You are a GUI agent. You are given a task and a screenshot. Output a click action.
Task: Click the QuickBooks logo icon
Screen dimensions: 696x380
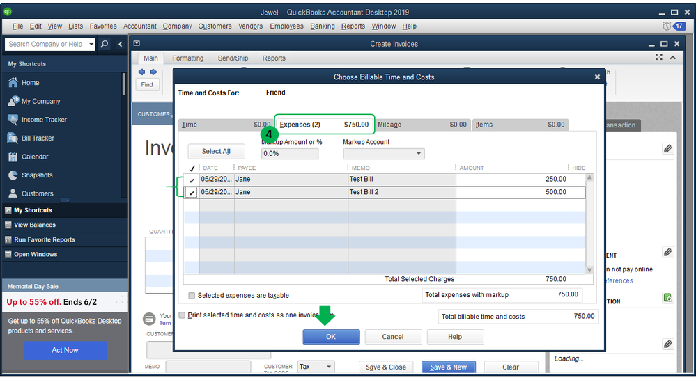click(8, 12)
